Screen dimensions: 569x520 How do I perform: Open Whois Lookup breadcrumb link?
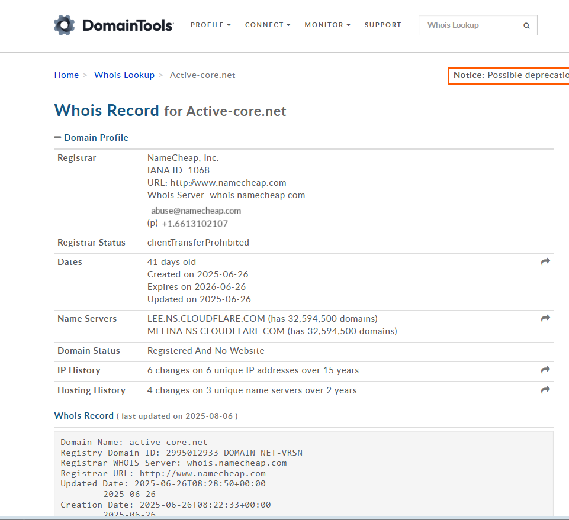point(124,75)
